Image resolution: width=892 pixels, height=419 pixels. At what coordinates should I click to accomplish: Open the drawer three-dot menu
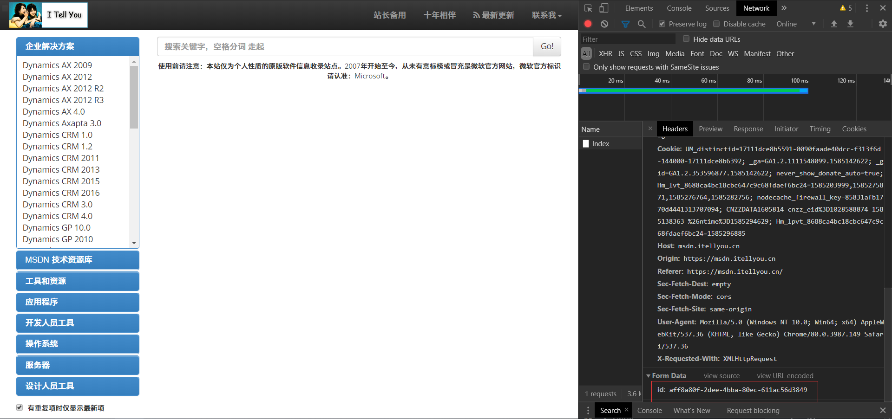point(588,410)
